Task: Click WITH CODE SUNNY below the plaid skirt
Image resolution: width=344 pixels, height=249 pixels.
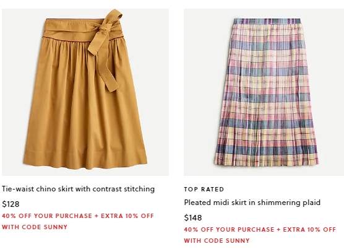Action: tap(217, 240)
